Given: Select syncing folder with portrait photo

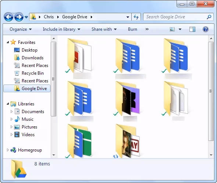Looking at the screenshot, I should 127,141.
